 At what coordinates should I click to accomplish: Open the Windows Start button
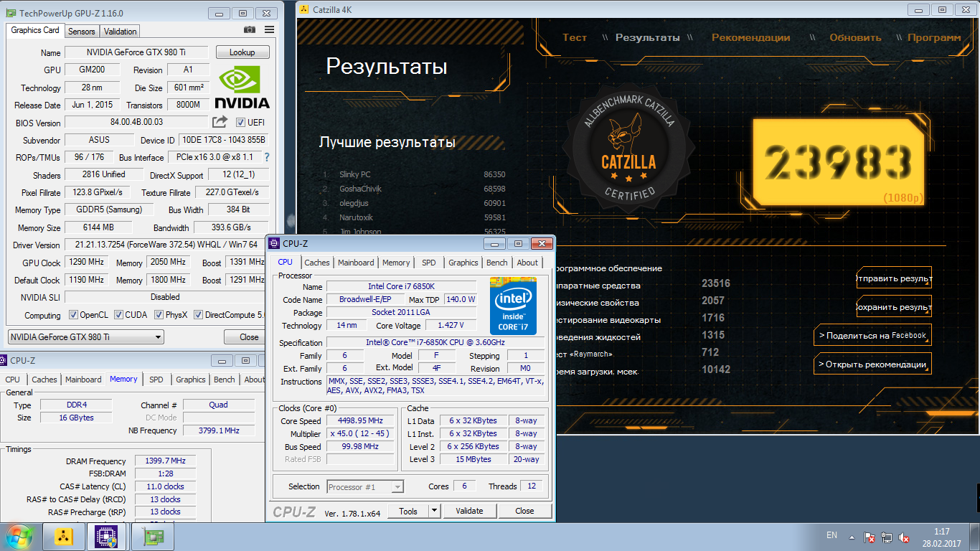(x=18, y=537)
